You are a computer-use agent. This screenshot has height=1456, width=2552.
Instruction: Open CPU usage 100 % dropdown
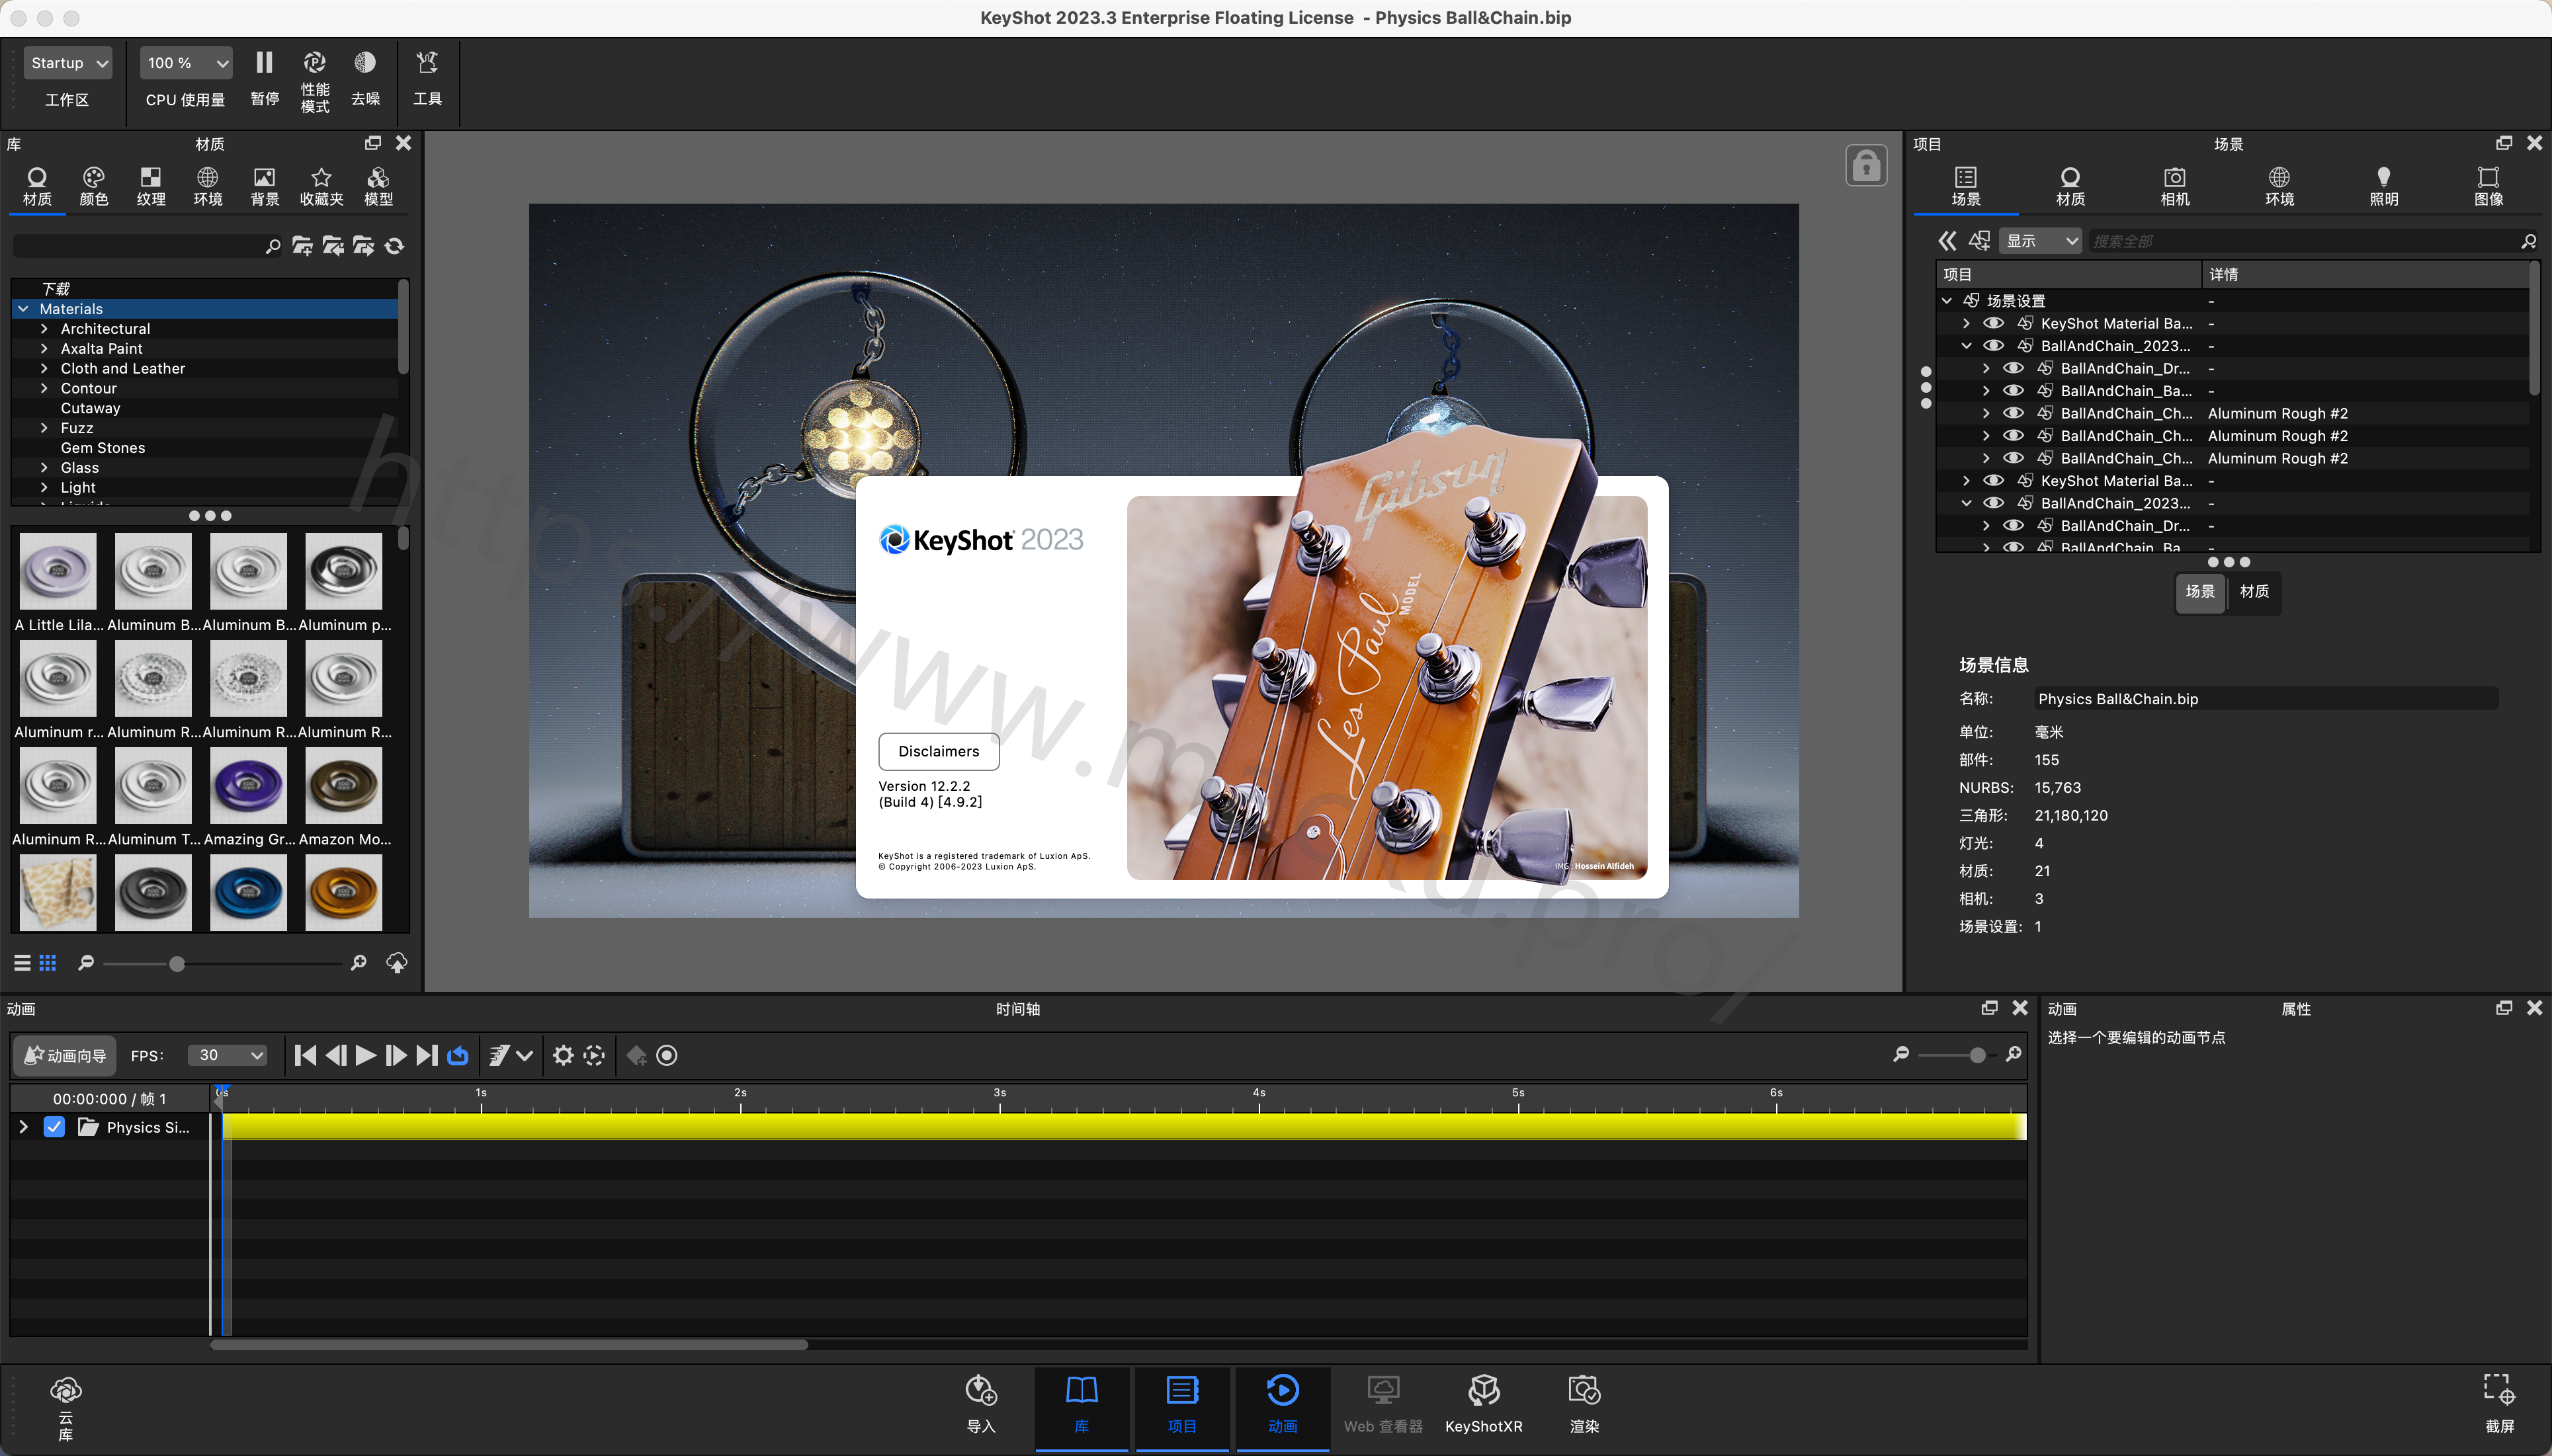coord(186,63)
